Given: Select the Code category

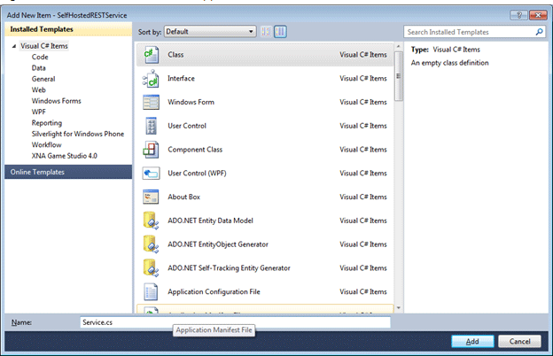Looking at the screenshot, I should pyautogui.click(x=40, y=57).
